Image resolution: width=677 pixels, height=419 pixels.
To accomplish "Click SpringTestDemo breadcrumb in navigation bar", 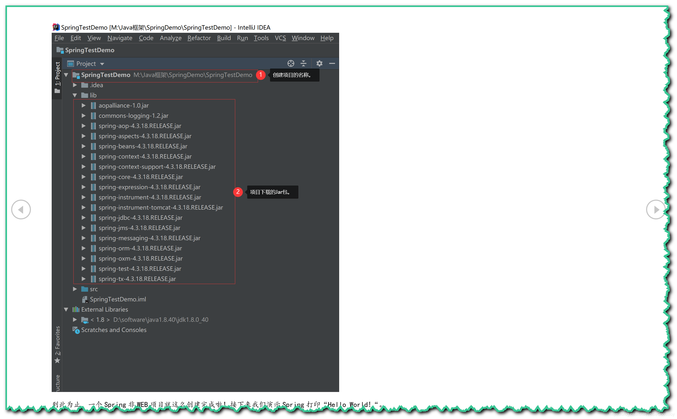I will [89, 50].
